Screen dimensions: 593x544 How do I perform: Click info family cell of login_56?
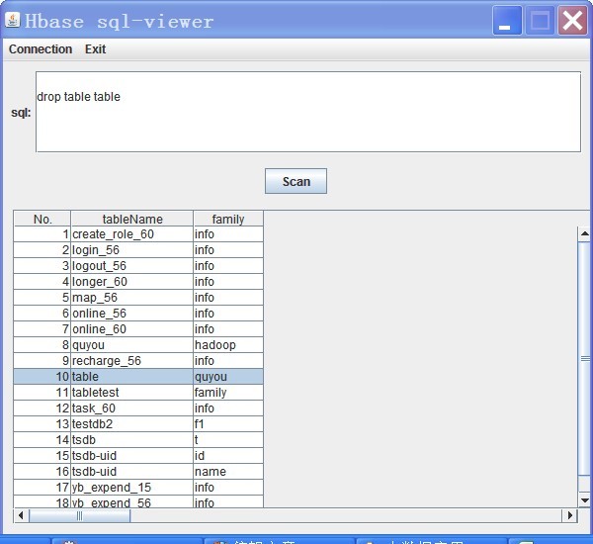228,250
